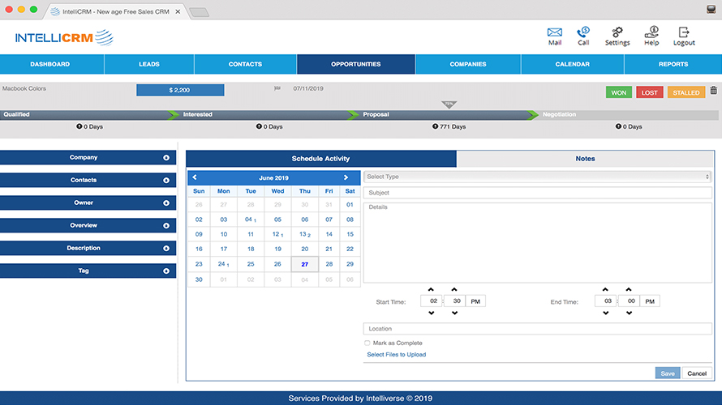Increase the end time minutes

point(629,290)
